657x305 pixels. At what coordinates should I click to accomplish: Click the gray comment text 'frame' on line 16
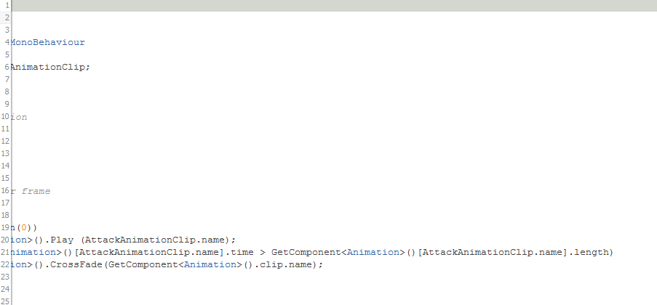click(36, 191)
